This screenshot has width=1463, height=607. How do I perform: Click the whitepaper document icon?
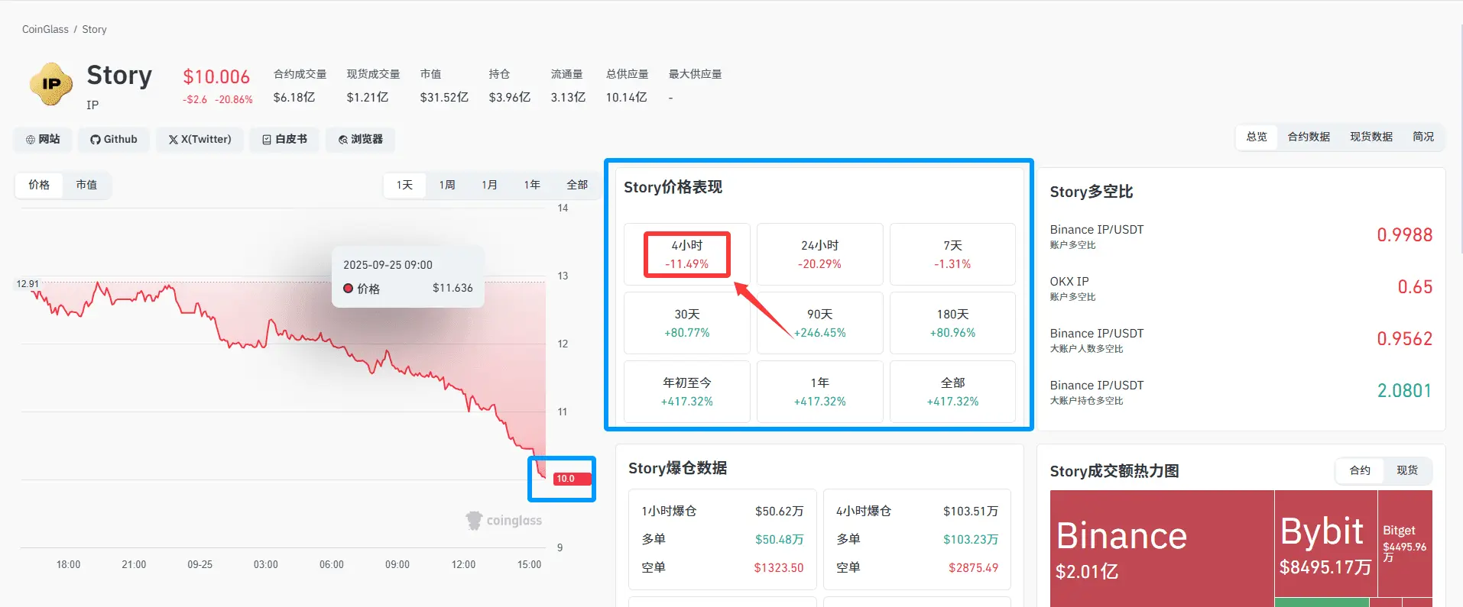click(267, 140)
